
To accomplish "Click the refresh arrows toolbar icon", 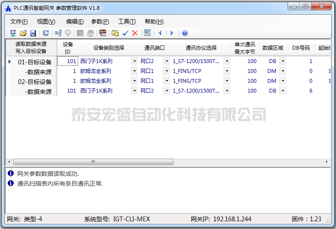I will [46, 33].
